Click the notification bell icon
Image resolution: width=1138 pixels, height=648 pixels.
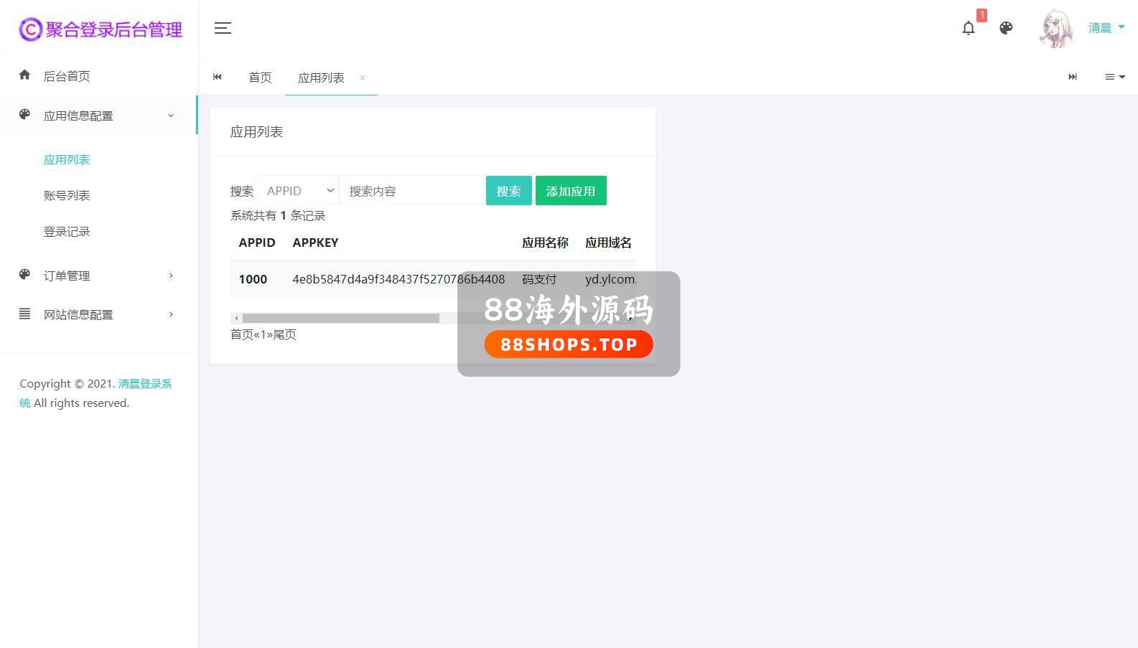[x=969, y=28]
